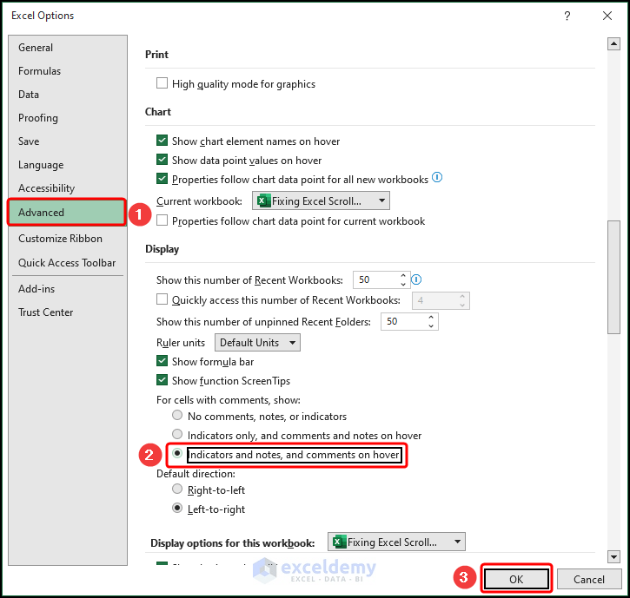Open the Ruler units dropdown

click(x=257, y=343)
